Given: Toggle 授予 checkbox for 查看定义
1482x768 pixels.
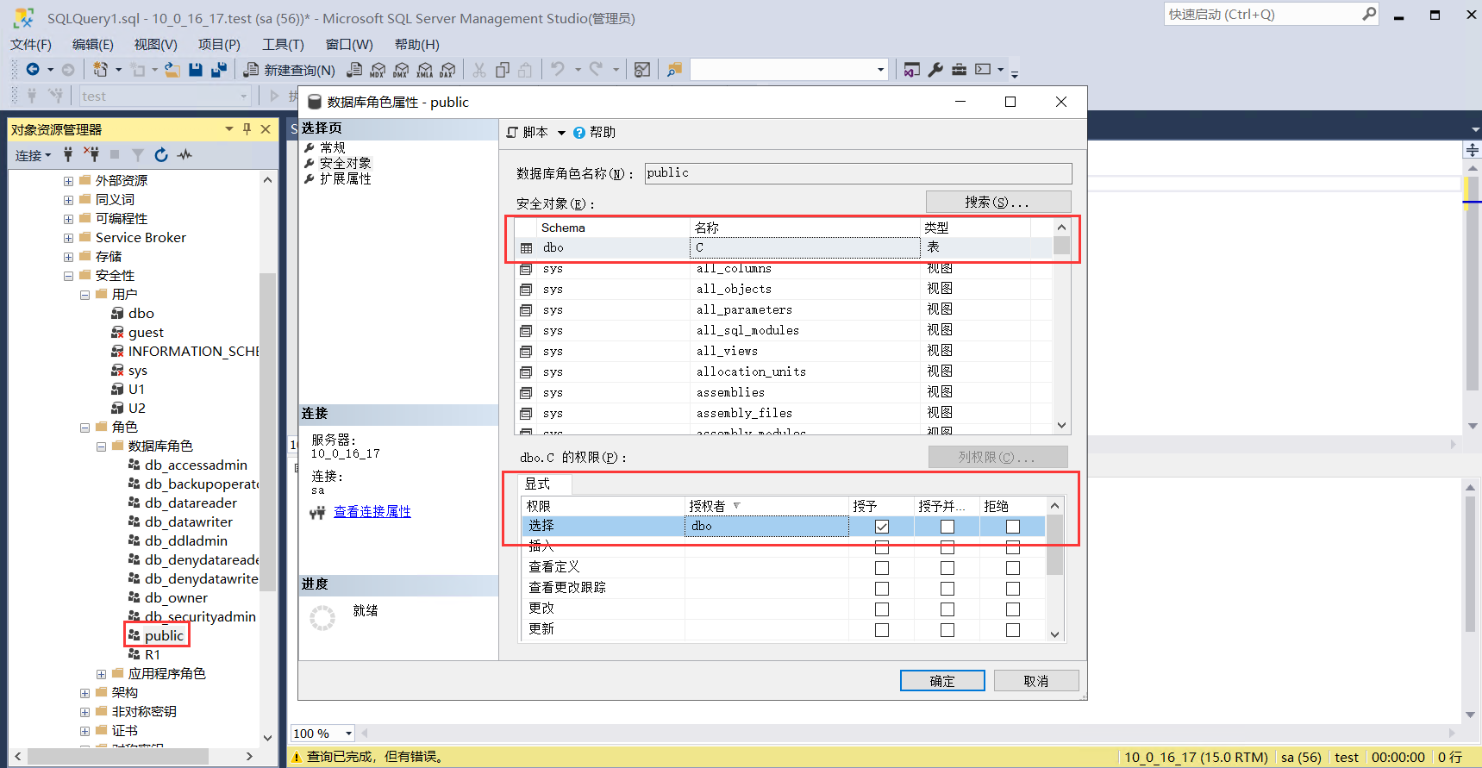Looking at the screenshot, I should click(x=882, y=568).
